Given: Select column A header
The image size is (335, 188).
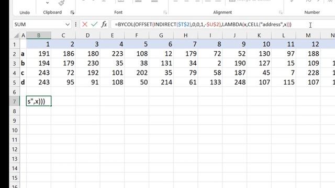Looking at the screenshot, I should 23,36.
